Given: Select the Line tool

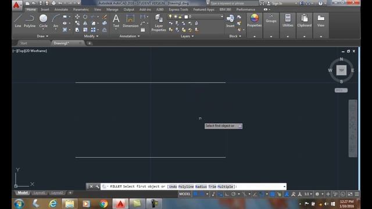Looking at the screenshot, I should pos(18,21).
